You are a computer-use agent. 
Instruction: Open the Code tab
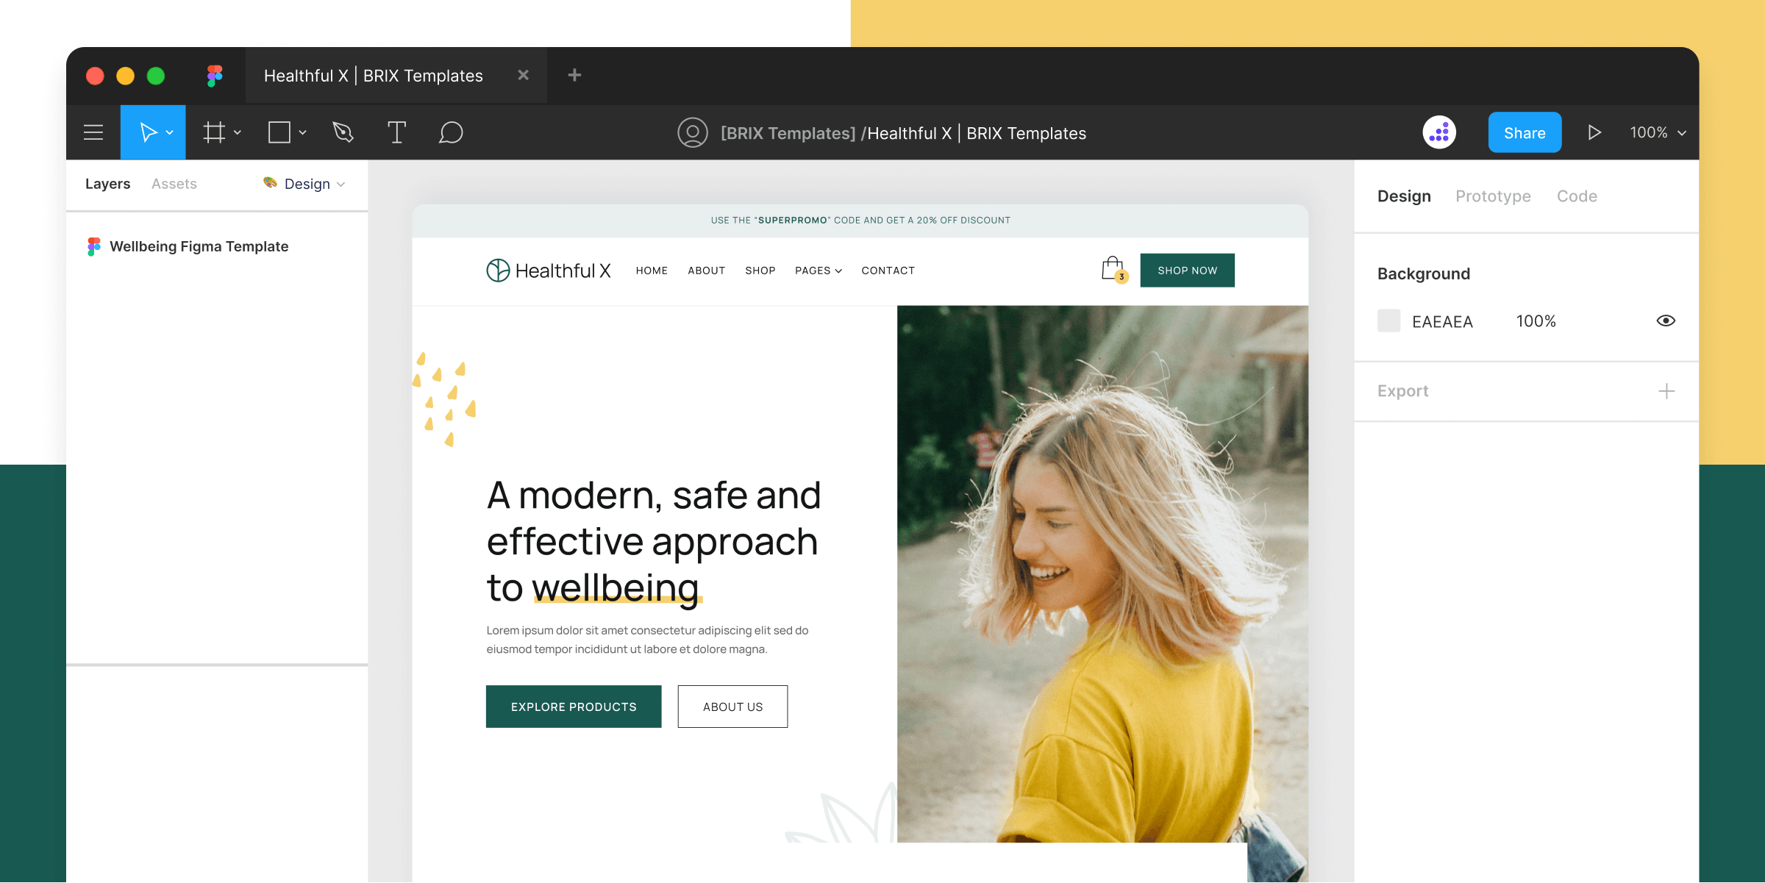[1577, 196]
